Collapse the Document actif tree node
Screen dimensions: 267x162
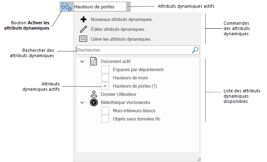82,62
